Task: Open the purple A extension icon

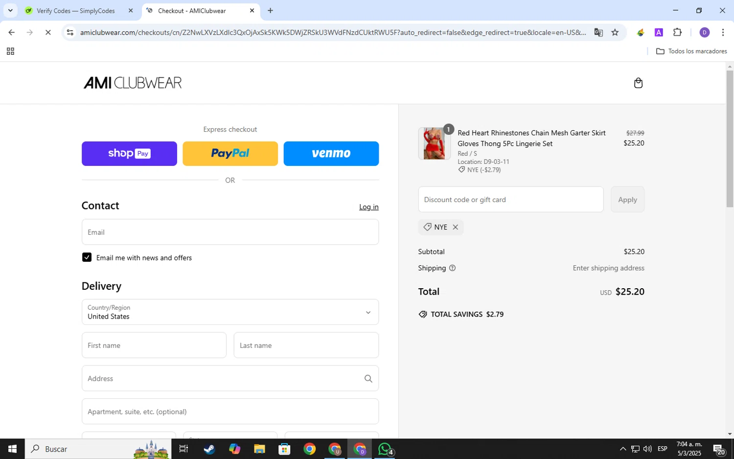Action: 659,32
